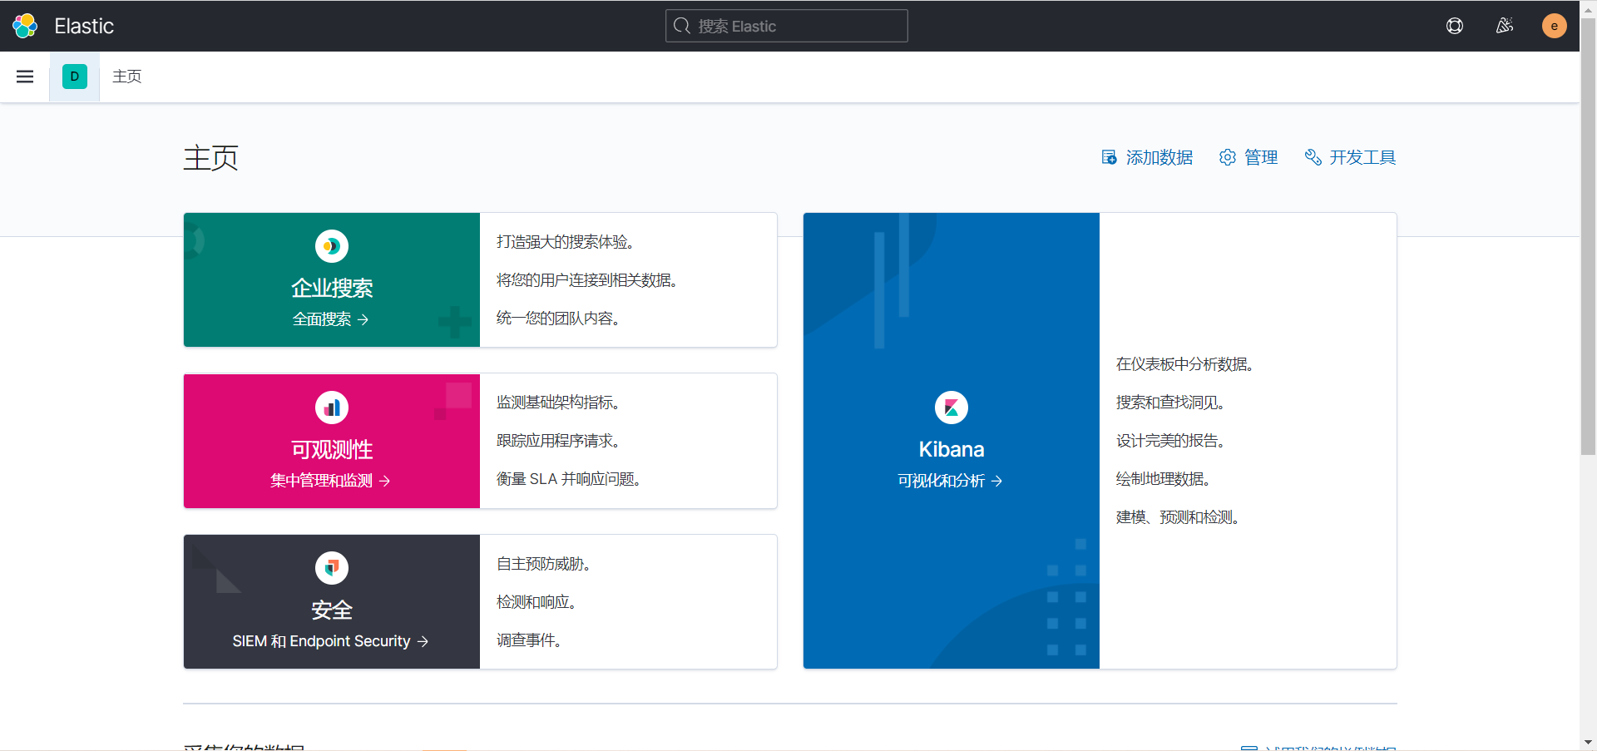Click the 主页 breadcrumb
Image resolution: width=1597 pixels, height=751 pixels.
(x=127, y=77)
